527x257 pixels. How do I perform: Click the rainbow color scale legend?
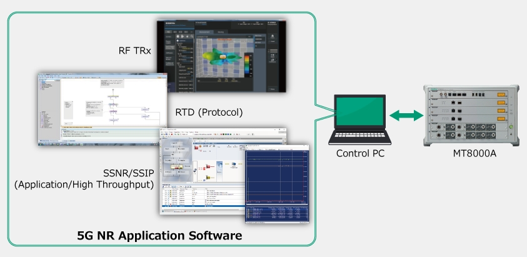[x=247, y=64]
